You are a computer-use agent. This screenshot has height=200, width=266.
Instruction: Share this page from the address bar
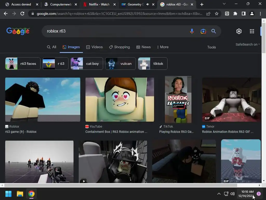208,14
